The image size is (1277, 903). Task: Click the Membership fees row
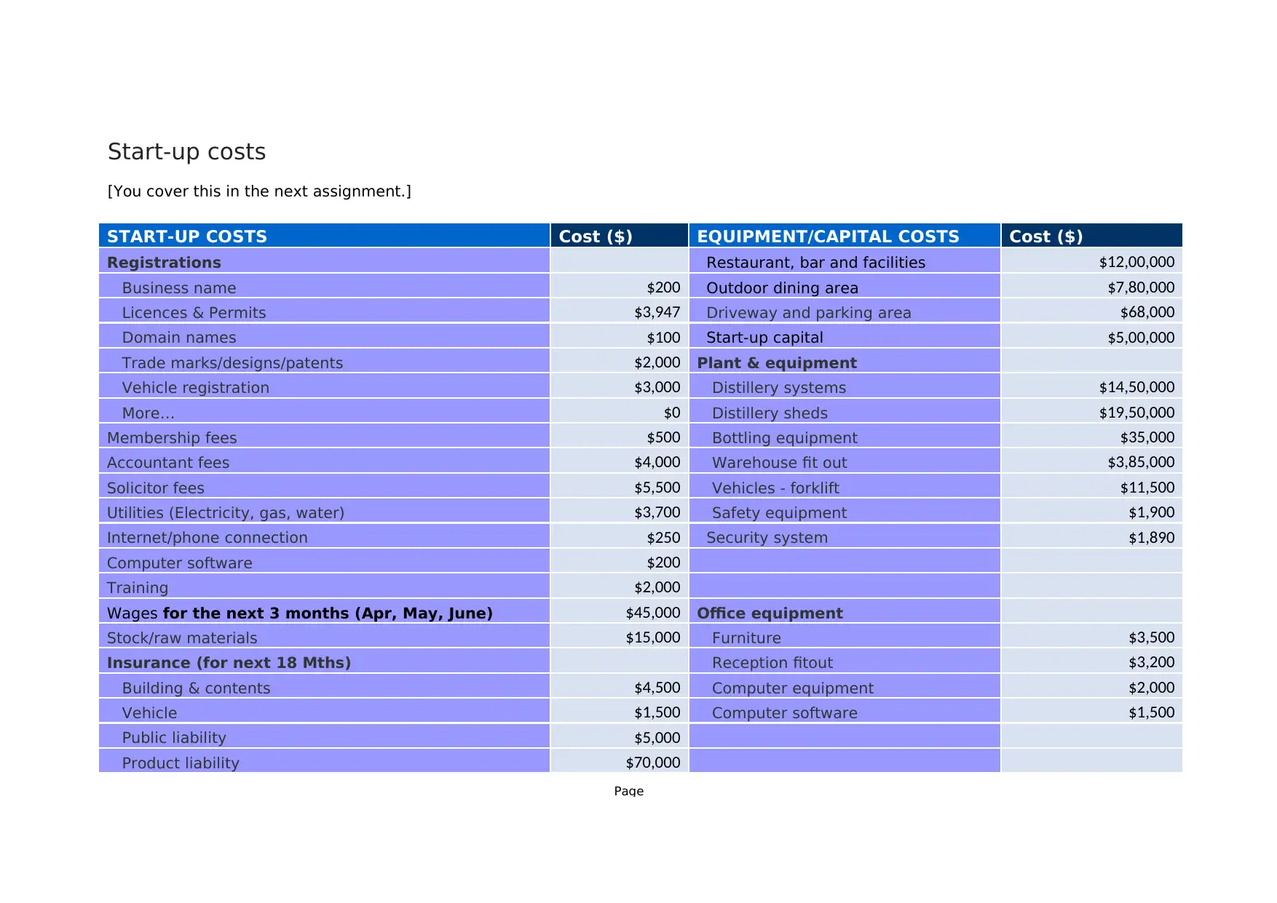click(172, 438)
